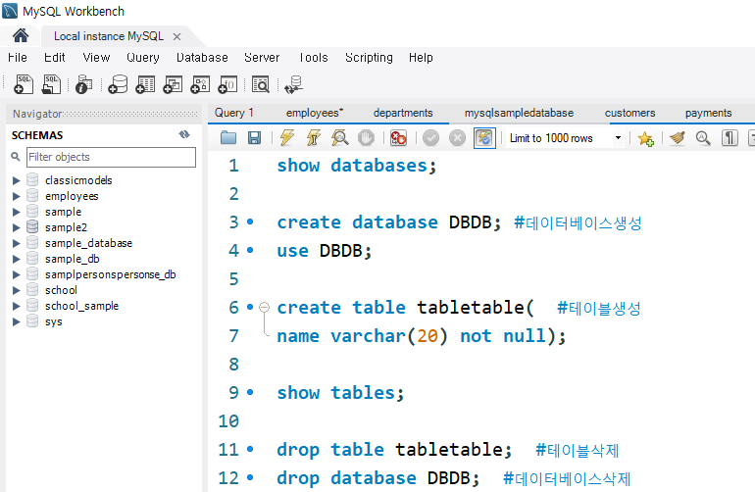Create a new SQL tab for queries

coord(24,84)
